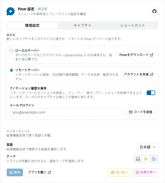The height and width of the screenshot is (183, 165).
Task: Click the アプリを開く button
Action: [x=39, y=172]
